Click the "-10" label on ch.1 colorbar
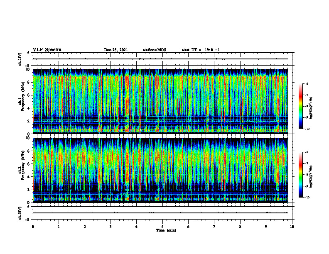Viewport: 329px width, 254px height. coord(307,129)
